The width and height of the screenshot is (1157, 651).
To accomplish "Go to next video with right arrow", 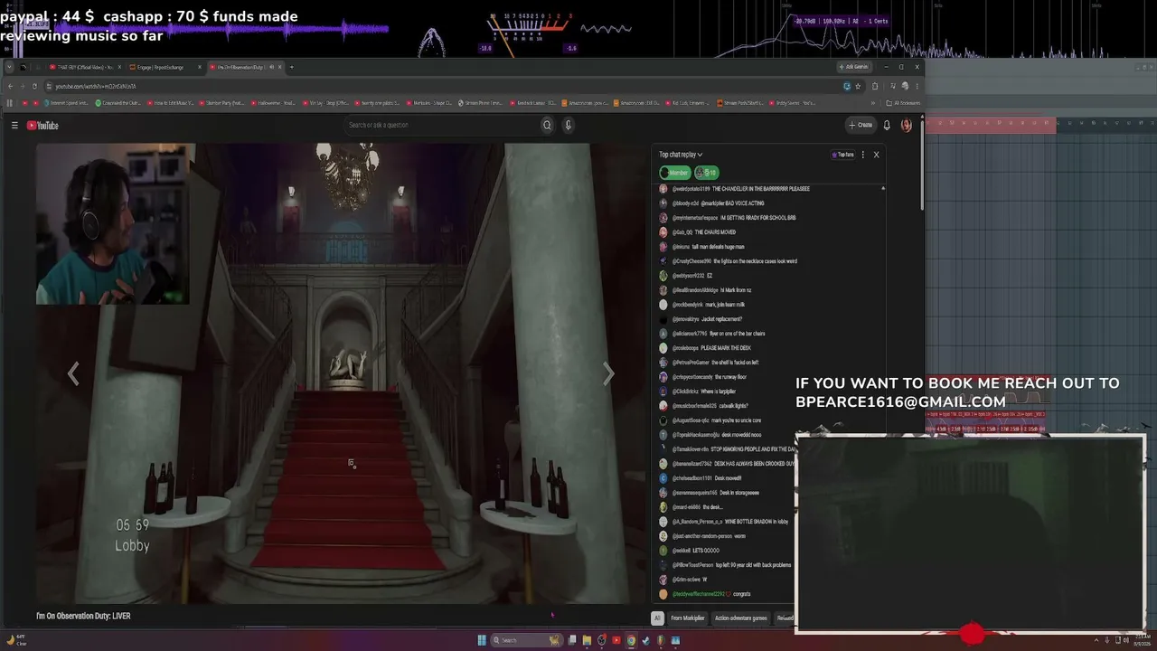I will coord(608,373).
